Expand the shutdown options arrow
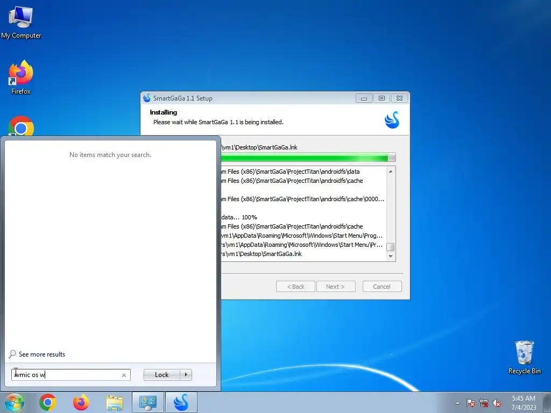Image resolution: width=551 pixels, height=413 pixels. (x=186, y=375)
